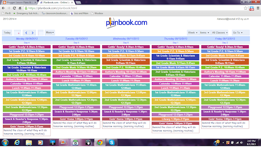Open Tuesday's 1st Grade Art block
Image resolution: width=261 pixels, height=150 pixels.
click(x=76, y=51)
